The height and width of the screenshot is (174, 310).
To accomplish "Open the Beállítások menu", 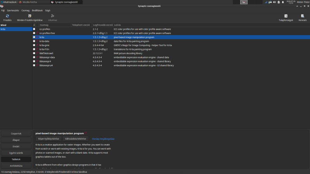I will click(x=37, y=10).
